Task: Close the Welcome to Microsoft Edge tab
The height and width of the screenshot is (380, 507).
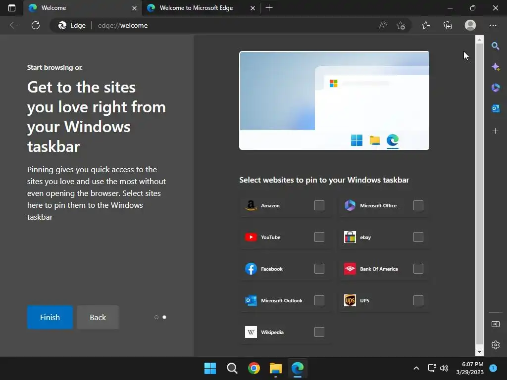Action: 253,8
